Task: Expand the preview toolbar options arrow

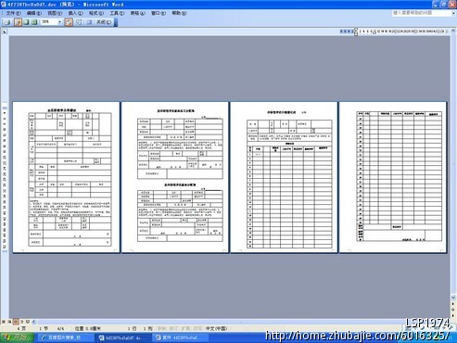Action: [116, 22]
